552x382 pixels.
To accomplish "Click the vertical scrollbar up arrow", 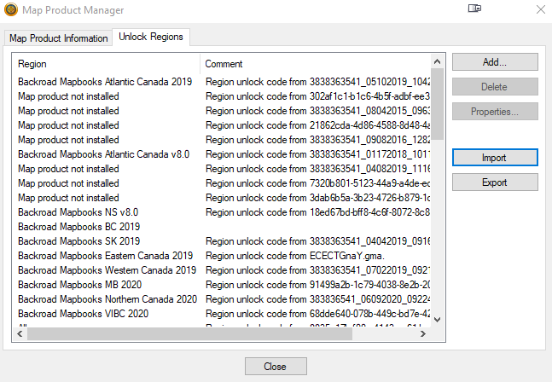I will coord(437,61).
